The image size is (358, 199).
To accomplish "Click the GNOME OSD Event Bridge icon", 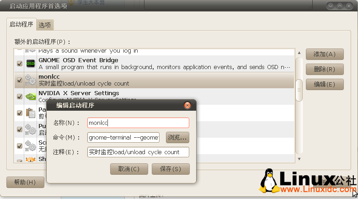I will tap(31, 64).
